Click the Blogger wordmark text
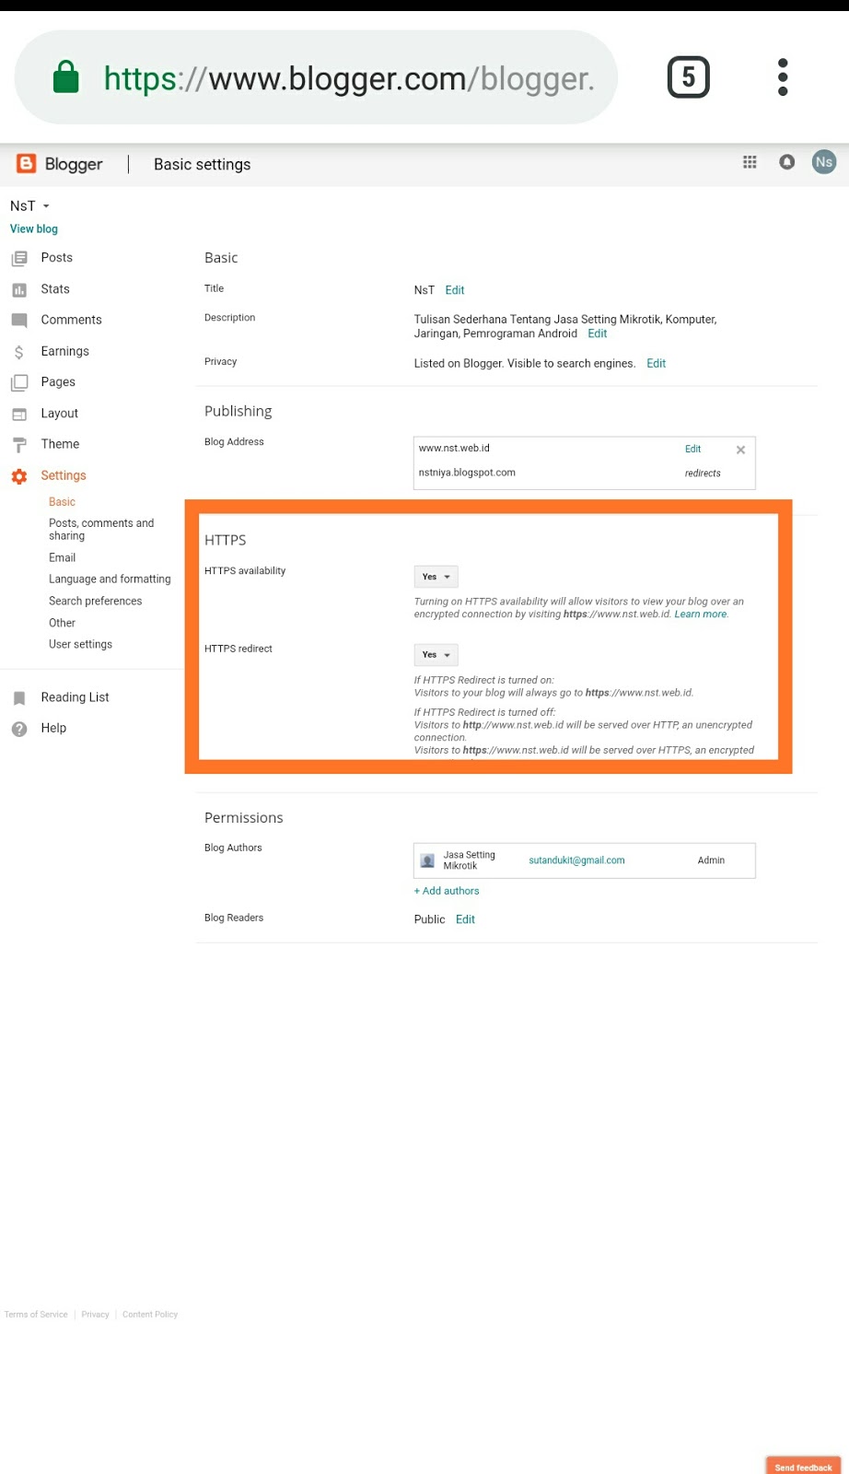Screen dimensions: 849x1474 coord(74,164)
